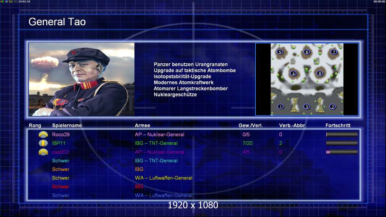
Task: Click Roco29's disconnect count 0
Action: pos(280,135)
